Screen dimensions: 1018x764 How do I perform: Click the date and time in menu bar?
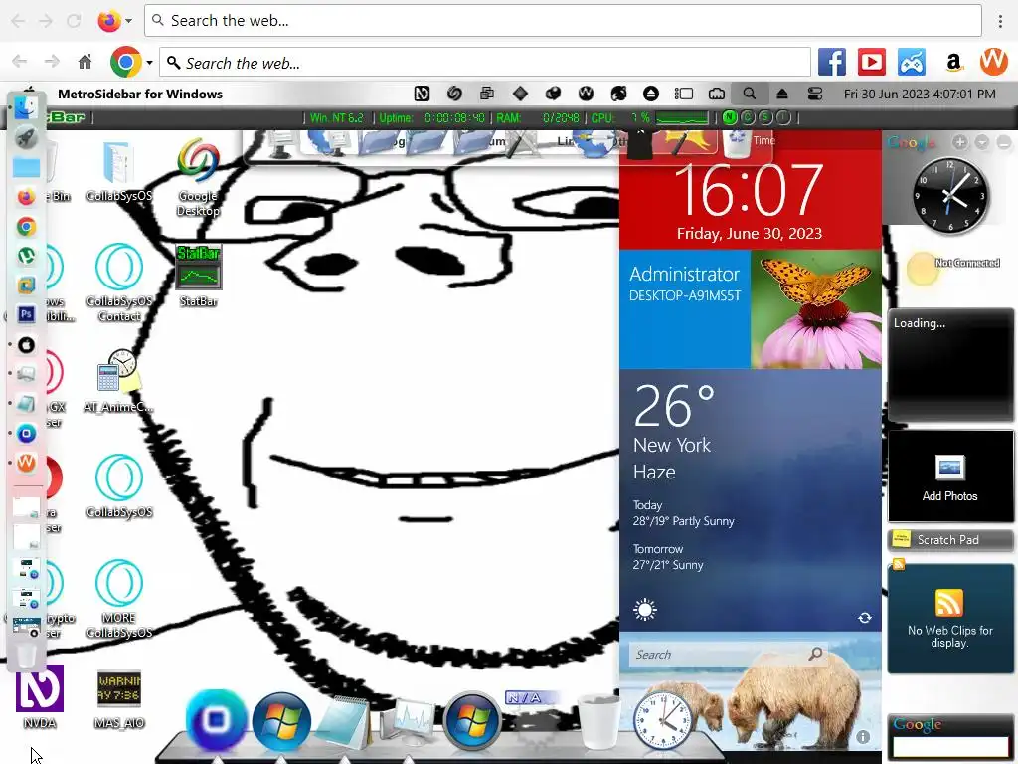[x=920, y=95]
